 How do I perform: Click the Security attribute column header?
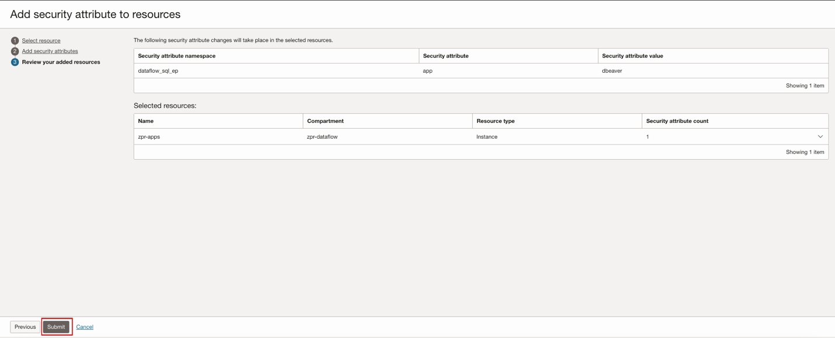point(445,56)
